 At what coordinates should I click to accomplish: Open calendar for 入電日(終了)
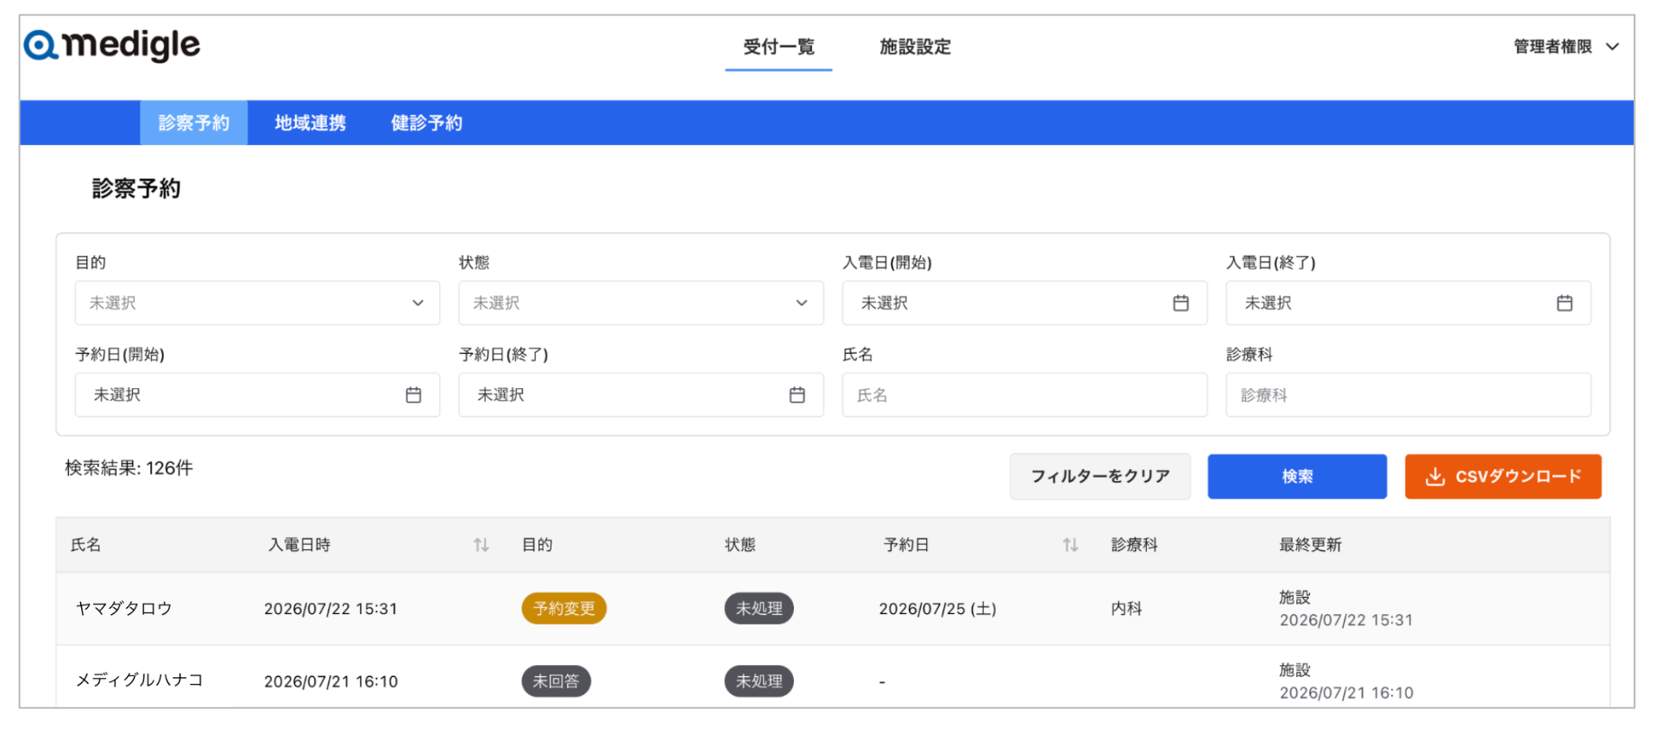coord(1564,303)
